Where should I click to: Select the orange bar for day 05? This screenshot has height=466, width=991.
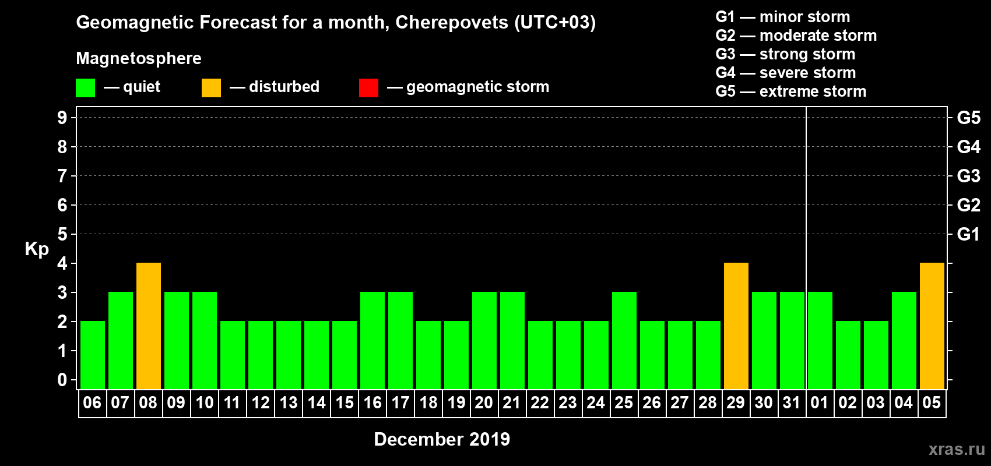coord(932,326)
